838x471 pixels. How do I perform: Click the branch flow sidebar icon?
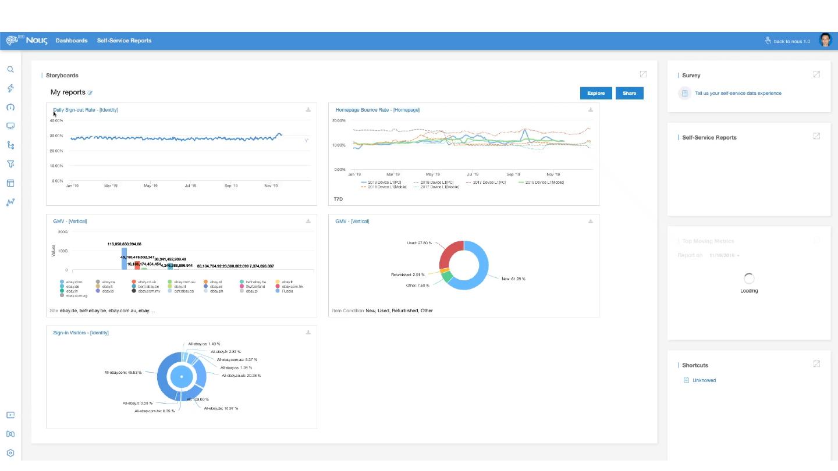[10, 145]
